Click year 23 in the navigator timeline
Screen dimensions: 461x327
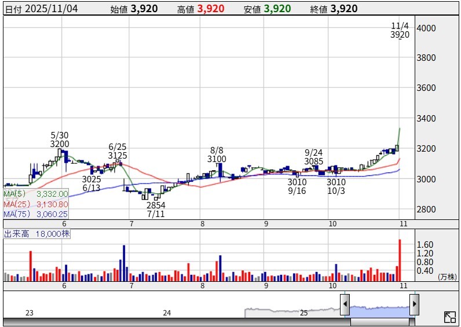pos(30,313)
